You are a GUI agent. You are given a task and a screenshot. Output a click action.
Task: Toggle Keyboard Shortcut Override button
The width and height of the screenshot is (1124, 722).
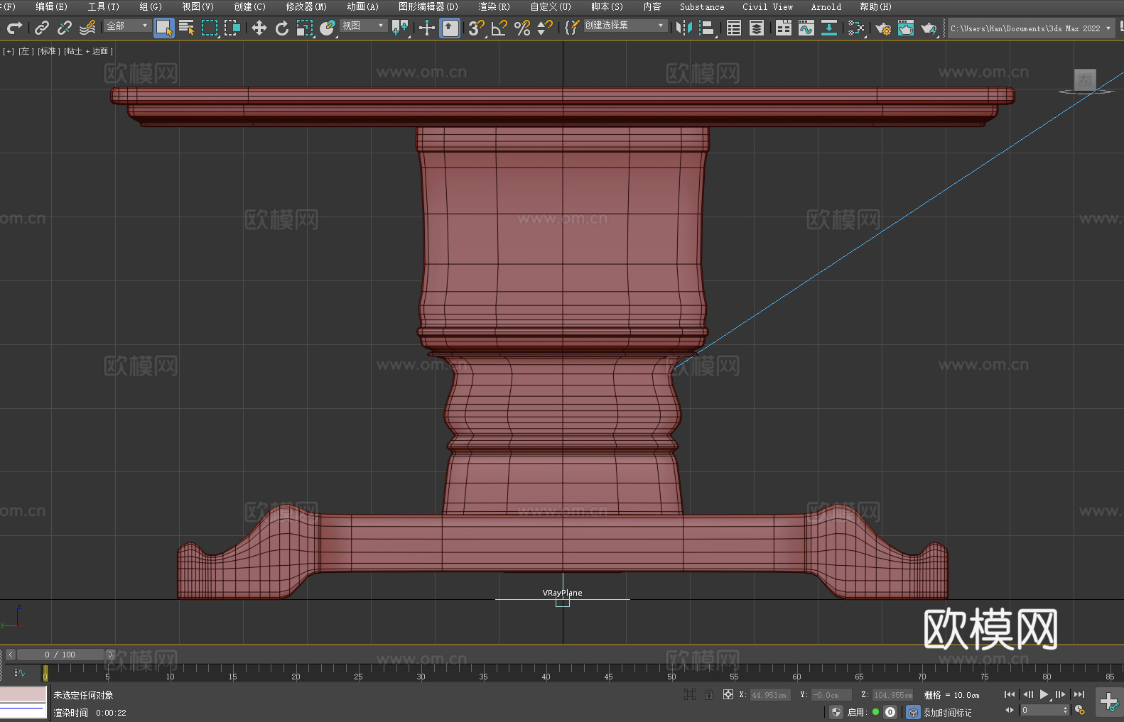(450, 28)
